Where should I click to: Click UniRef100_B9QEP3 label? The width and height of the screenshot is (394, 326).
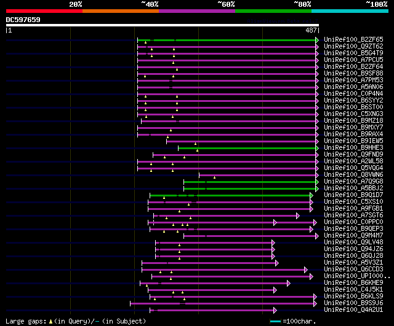(x=353, y=229)
